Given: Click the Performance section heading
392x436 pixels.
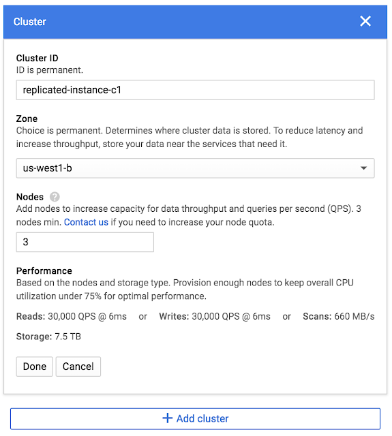Looking at the screenshot, I should [44, 271].
